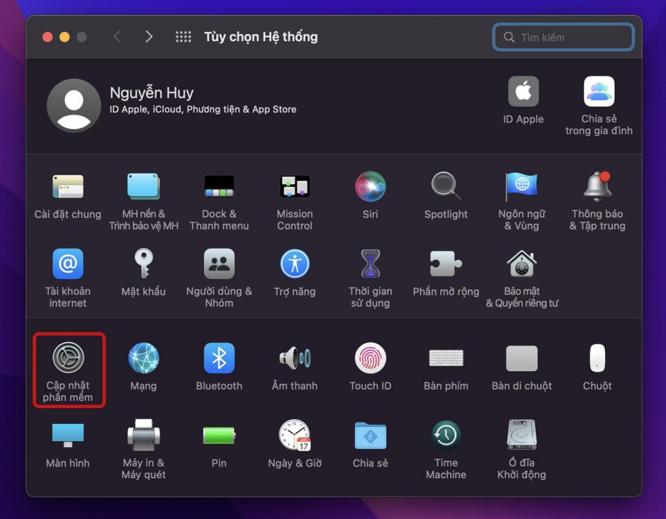The height and width of the screenshot is (519, 666).
Task: Click the forward navigation arrow
Action: 149,37
